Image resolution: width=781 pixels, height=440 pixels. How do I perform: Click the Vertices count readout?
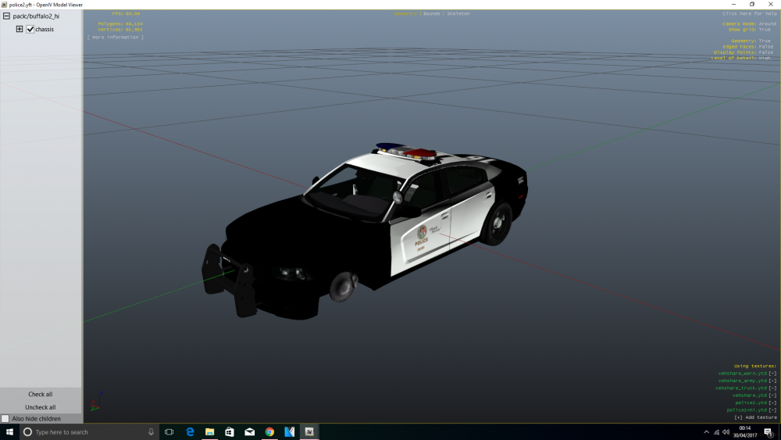coord(120,30)
